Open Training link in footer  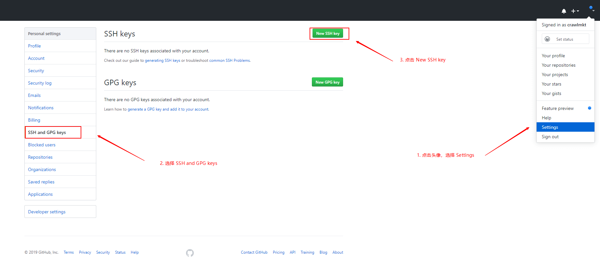coord(307,252)
